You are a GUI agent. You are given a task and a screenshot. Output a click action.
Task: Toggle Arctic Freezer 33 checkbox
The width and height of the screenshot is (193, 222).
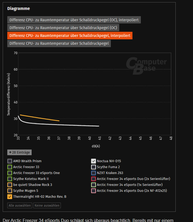(10, 167)
